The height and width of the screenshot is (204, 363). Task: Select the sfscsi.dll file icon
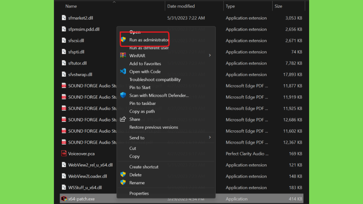[x=64, y=40]
